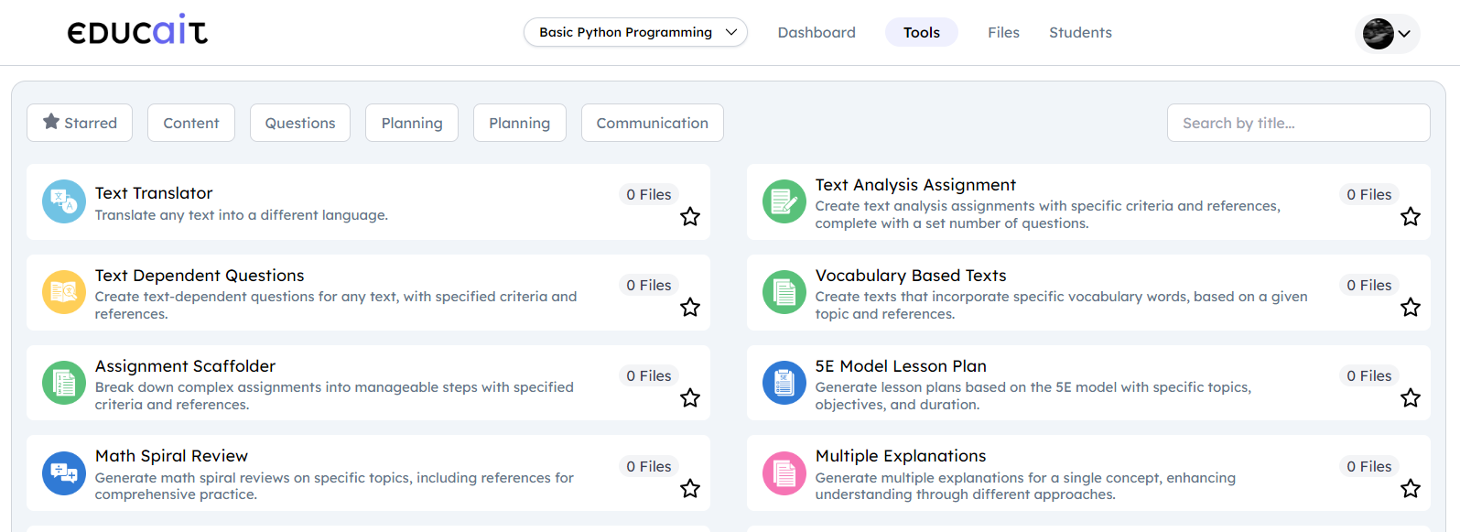Switch to the Files tab
The height and width of the screenshot is (532, 1460).
pos(1003,32)
